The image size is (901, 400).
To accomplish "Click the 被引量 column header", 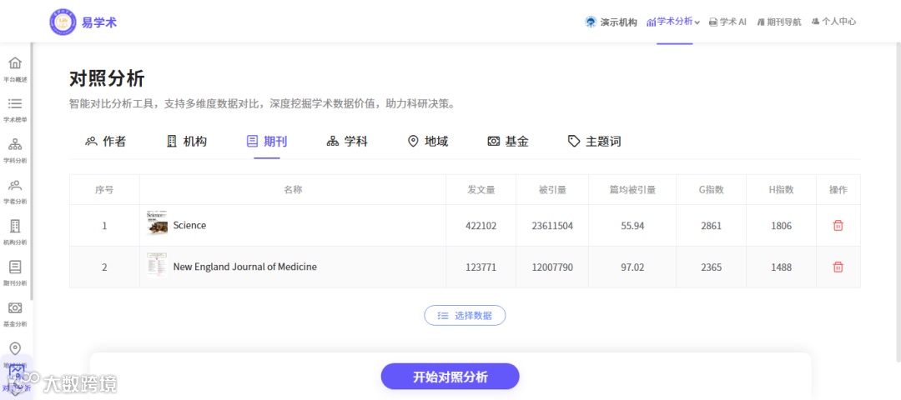I will 552,189.
